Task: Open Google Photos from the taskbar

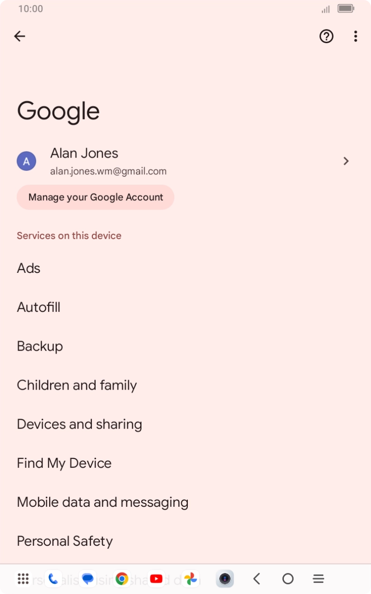Action: [191, 579]
